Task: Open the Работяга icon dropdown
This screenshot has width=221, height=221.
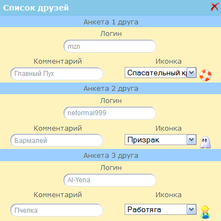Action: [160, 209]
